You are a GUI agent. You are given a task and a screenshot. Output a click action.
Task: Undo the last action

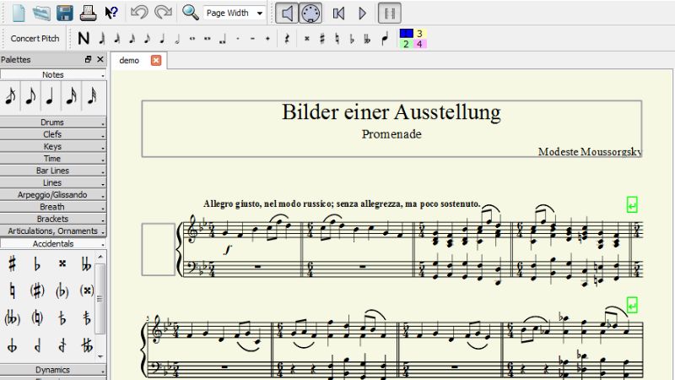(x=139, y=13)
